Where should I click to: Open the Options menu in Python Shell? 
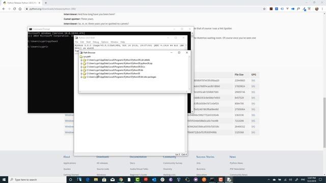pos(105,42)
